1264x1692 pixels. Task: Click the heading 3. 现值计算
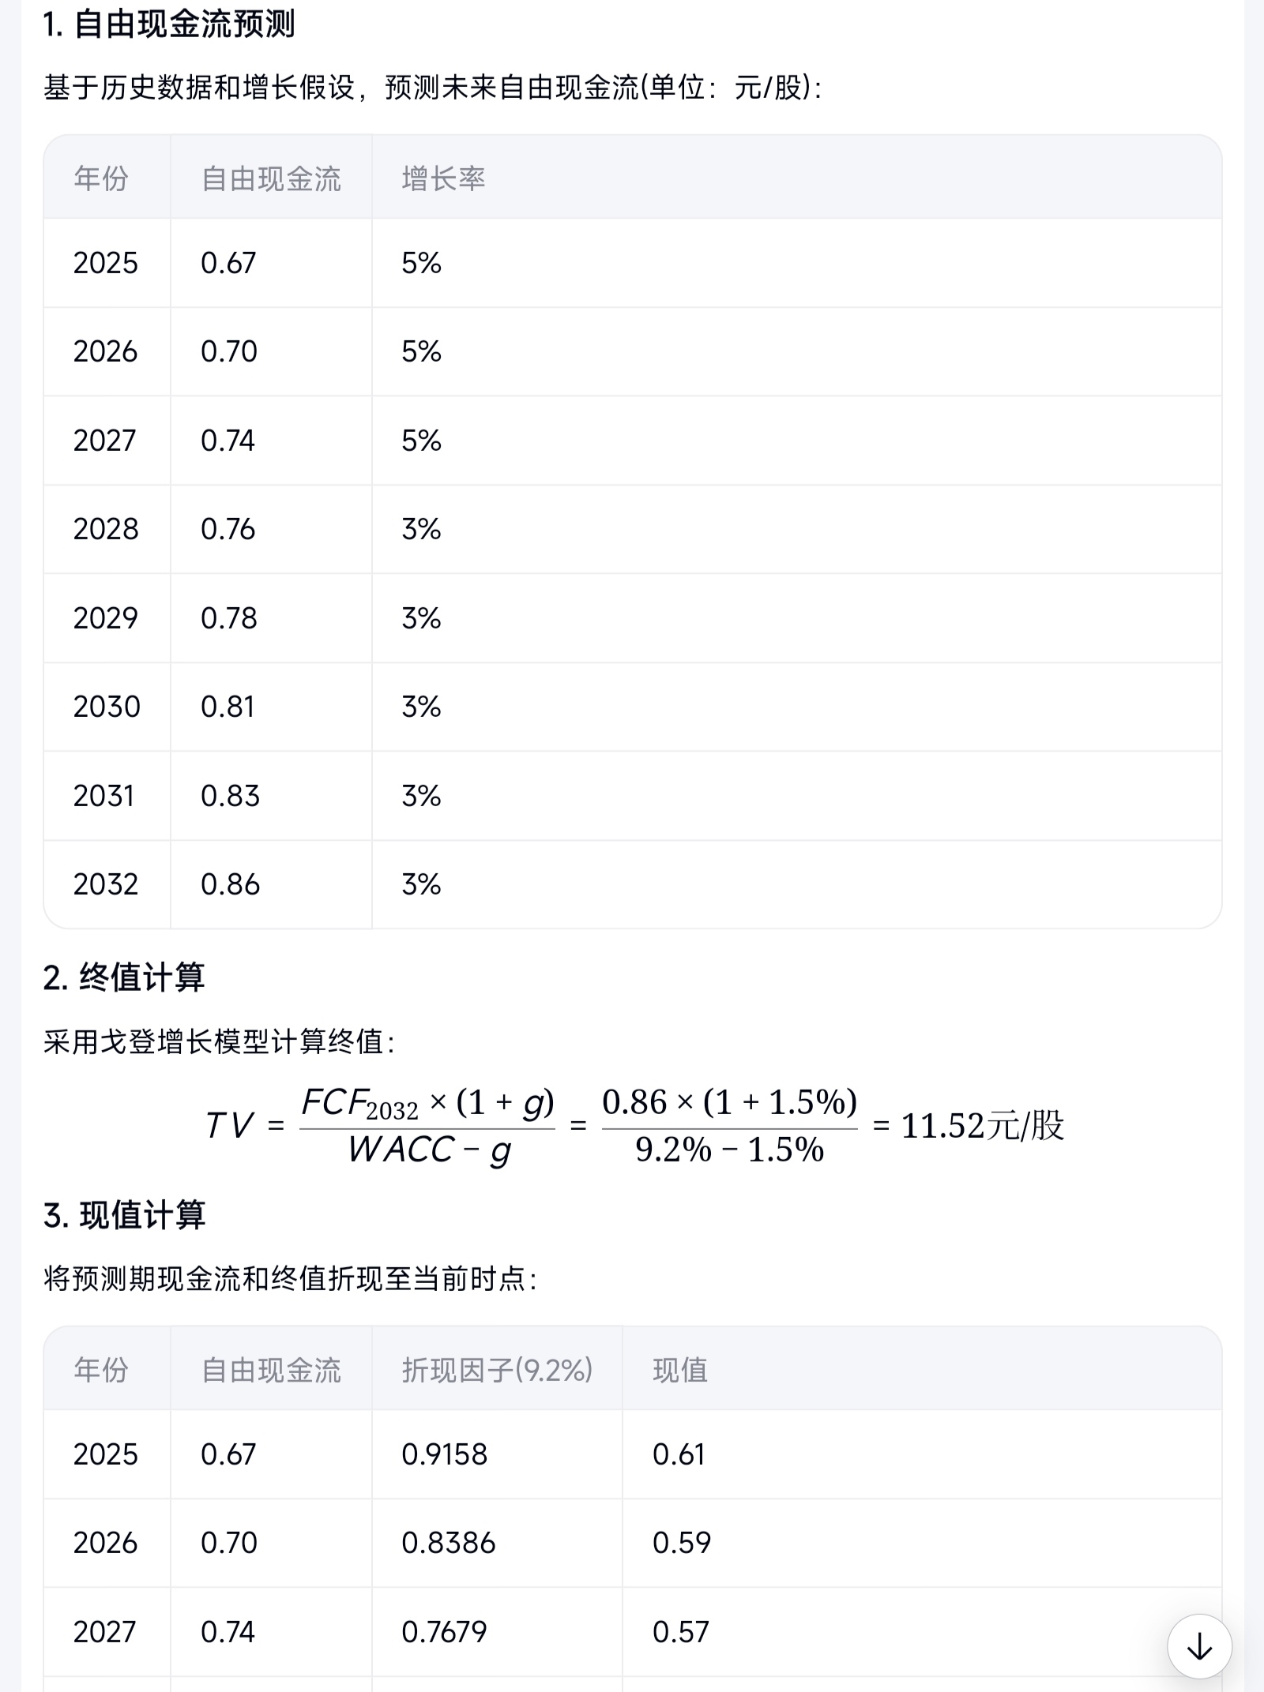click(x=125, y=1215)
